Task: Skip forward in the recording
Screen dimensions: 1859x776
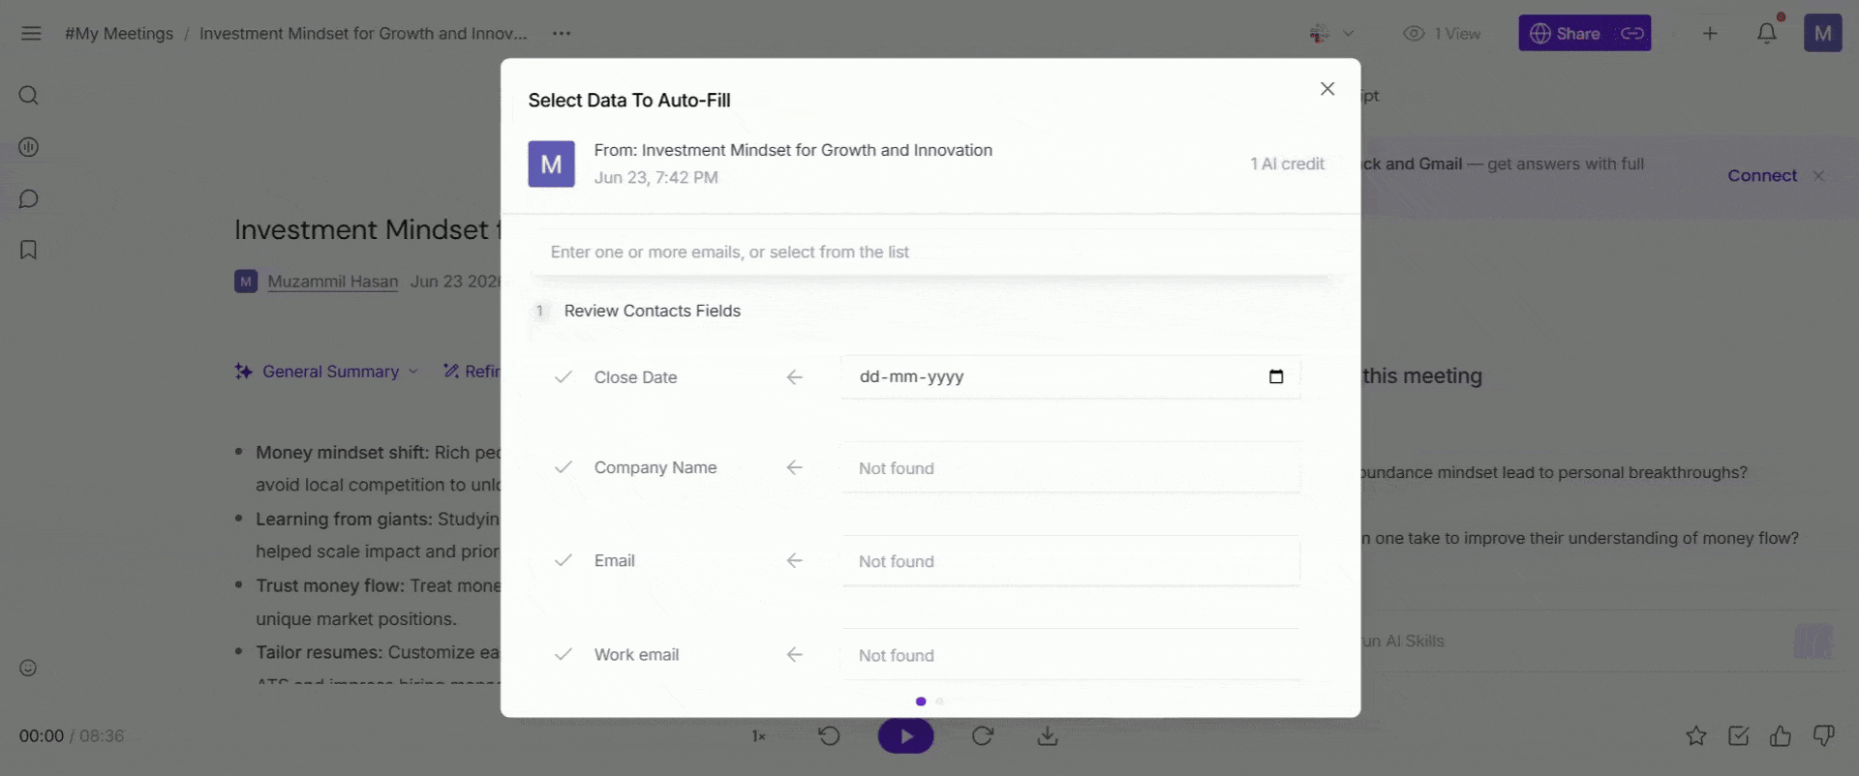Action: pos(983,736)
